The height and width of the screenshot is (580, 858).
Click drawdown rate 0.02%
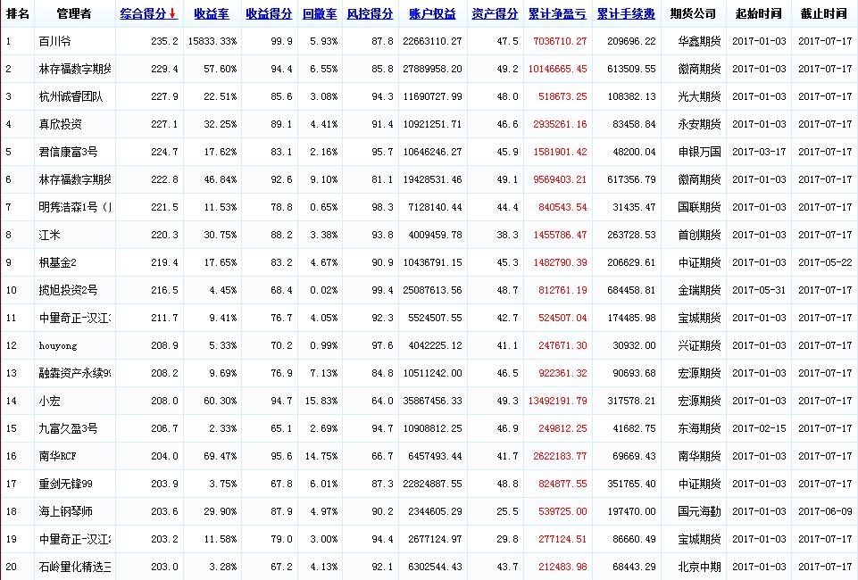pos(324,290)
